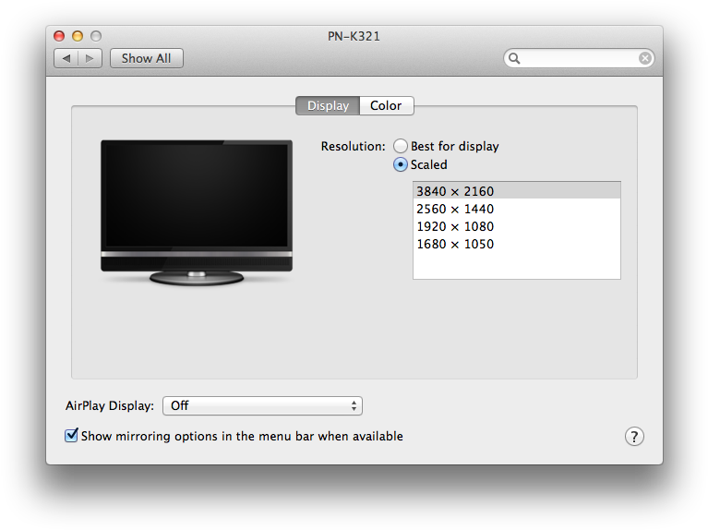Image resolution: width=708 pixels, height=530 pixels.
Task: Go forward with the right arrow button
Action: click(x=90, y=58)
